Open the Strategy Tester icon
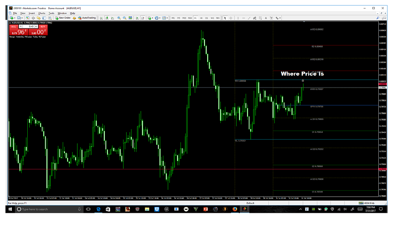 coord(50,18)
